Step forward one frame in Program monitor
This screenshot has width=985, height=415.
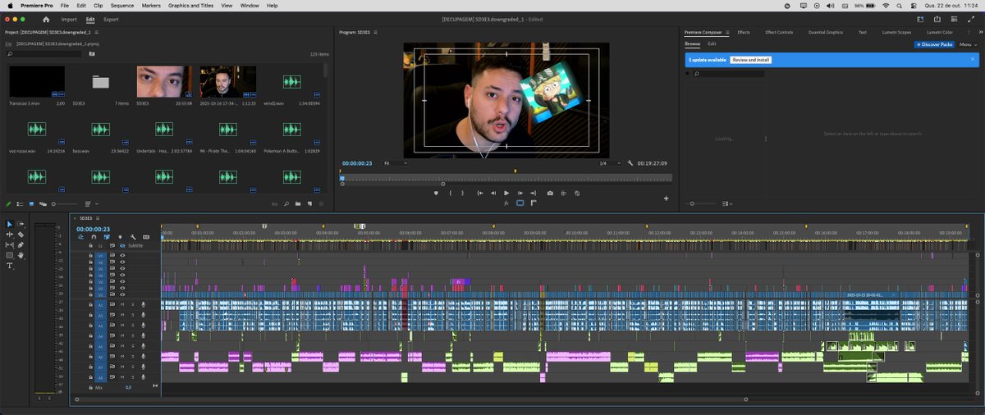point(520,193)
